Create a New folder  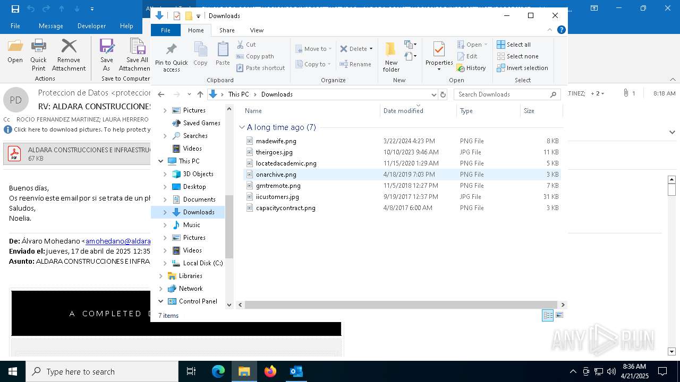[x=391, y=56]
